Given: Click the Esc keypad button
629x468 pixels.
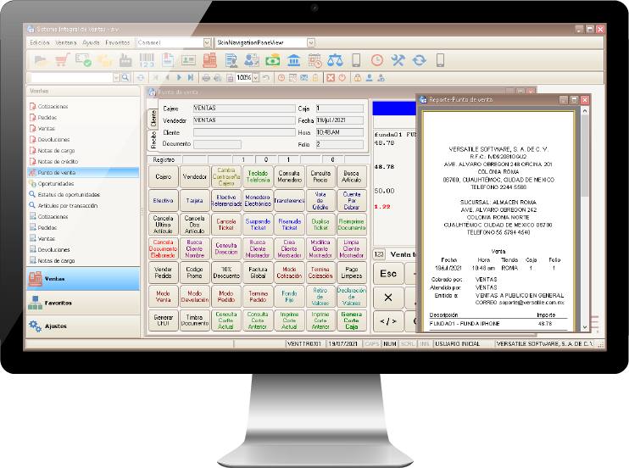Looking at the screenshot, I should [388, 274].
